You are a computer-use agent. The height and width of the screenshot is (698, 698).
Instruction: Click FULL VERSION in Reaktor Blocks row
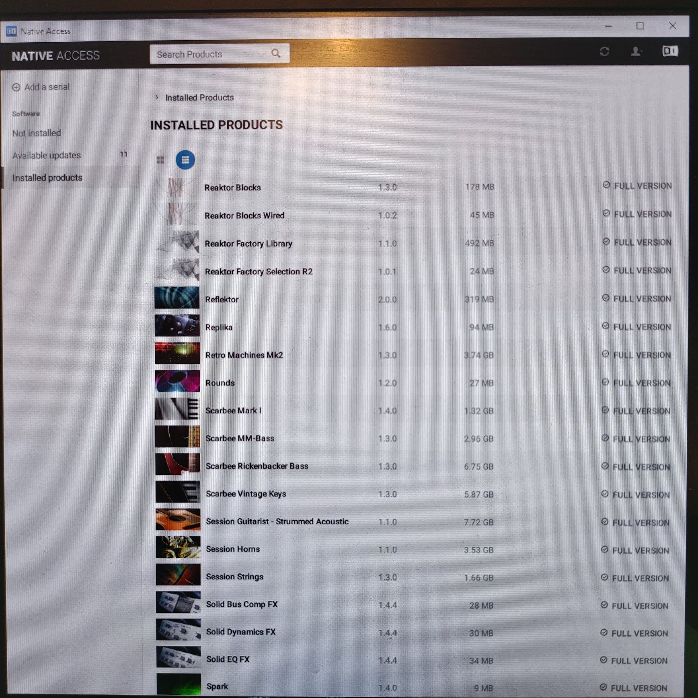(643, 186)
